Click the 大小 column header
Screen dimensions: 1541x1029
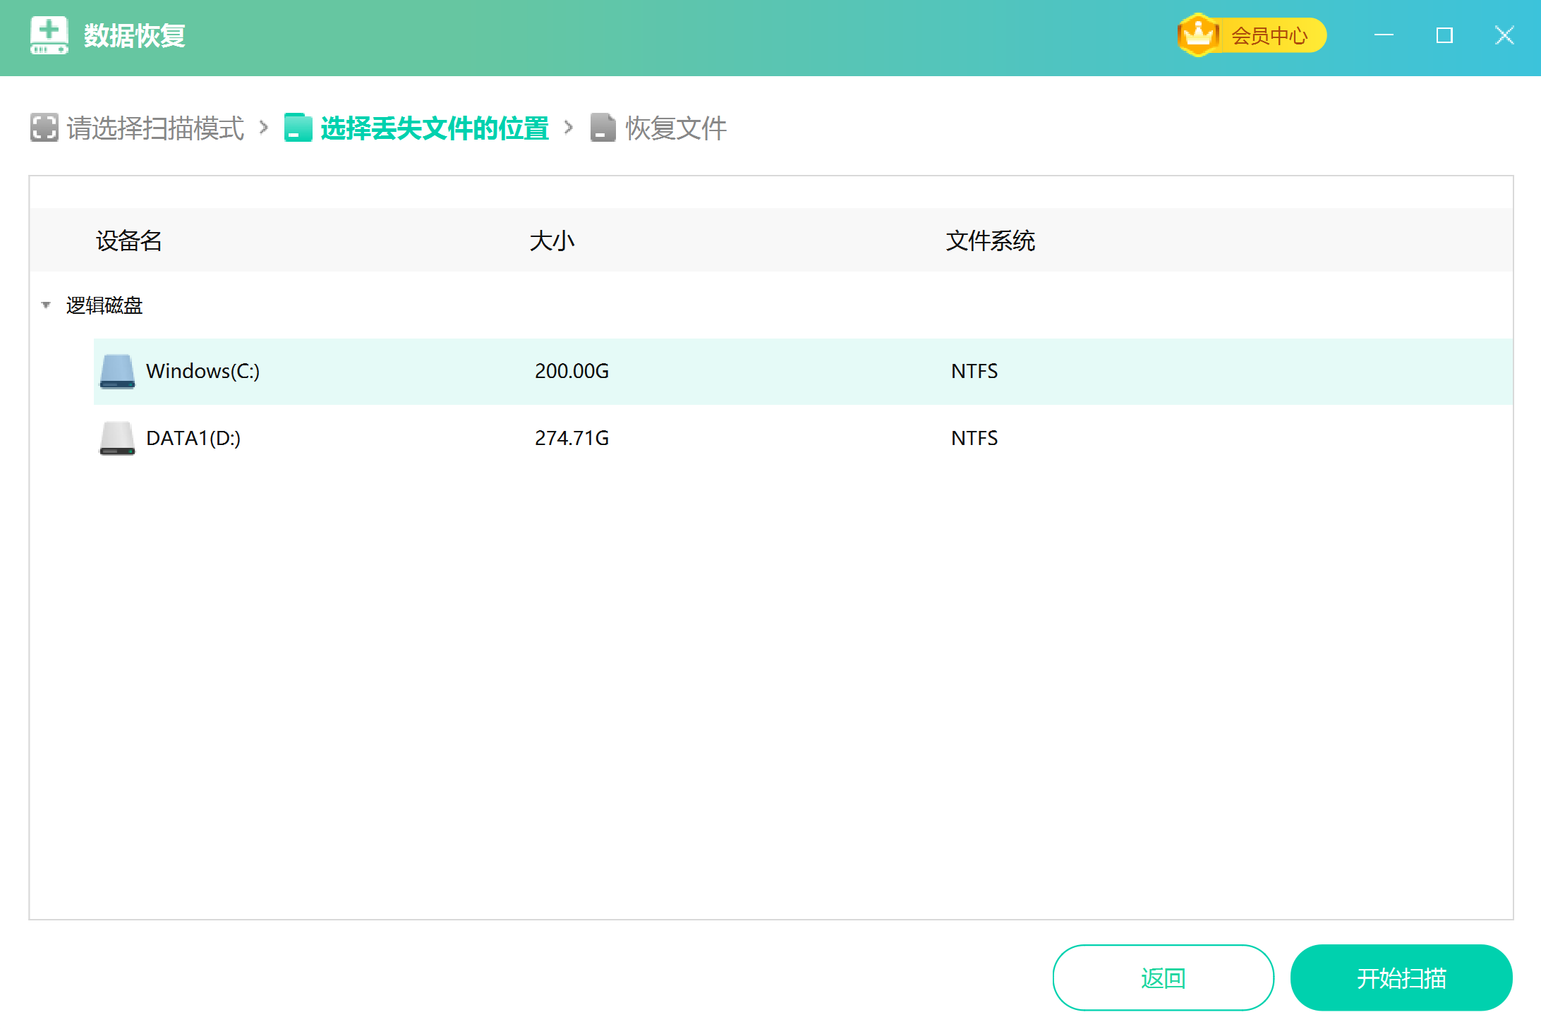(553, 240)
